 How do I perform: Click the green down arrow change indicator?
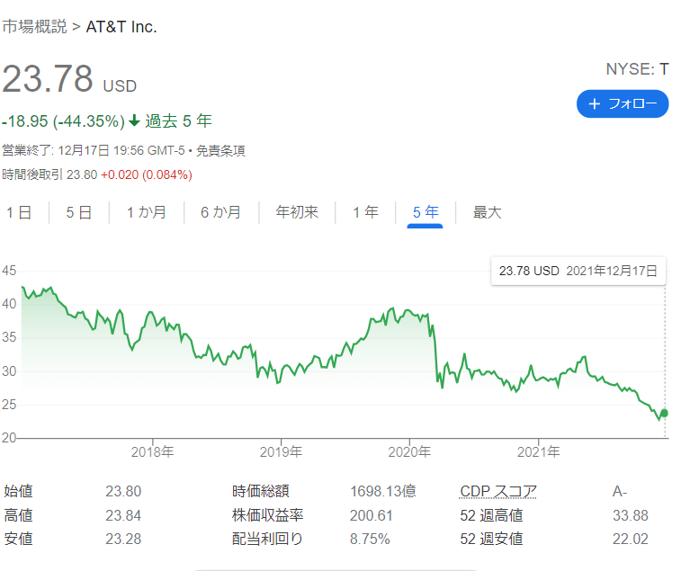click(134, 120)
